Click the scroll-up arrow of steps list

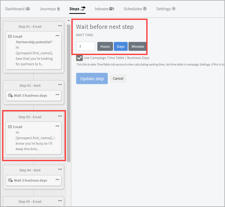(69, 20)
